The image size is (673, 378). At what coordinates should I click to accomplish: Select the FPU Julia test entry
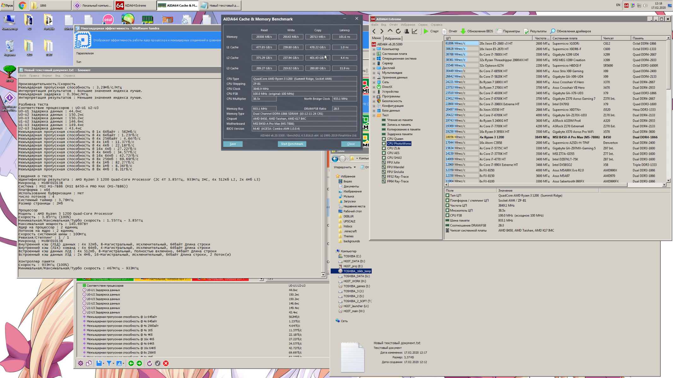(x=393, y=162)
